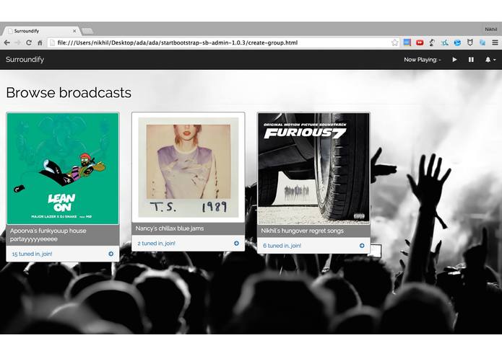Join the '6 tuned in, join!' broadcast
This screenshot has width=502, height=356.
[x=282, y=246]
